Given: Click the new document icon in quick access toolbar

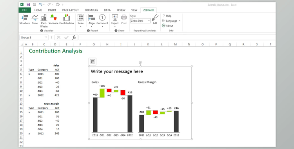Looking at the screenshot, I should pyautogui.click(x=34, y=4).
